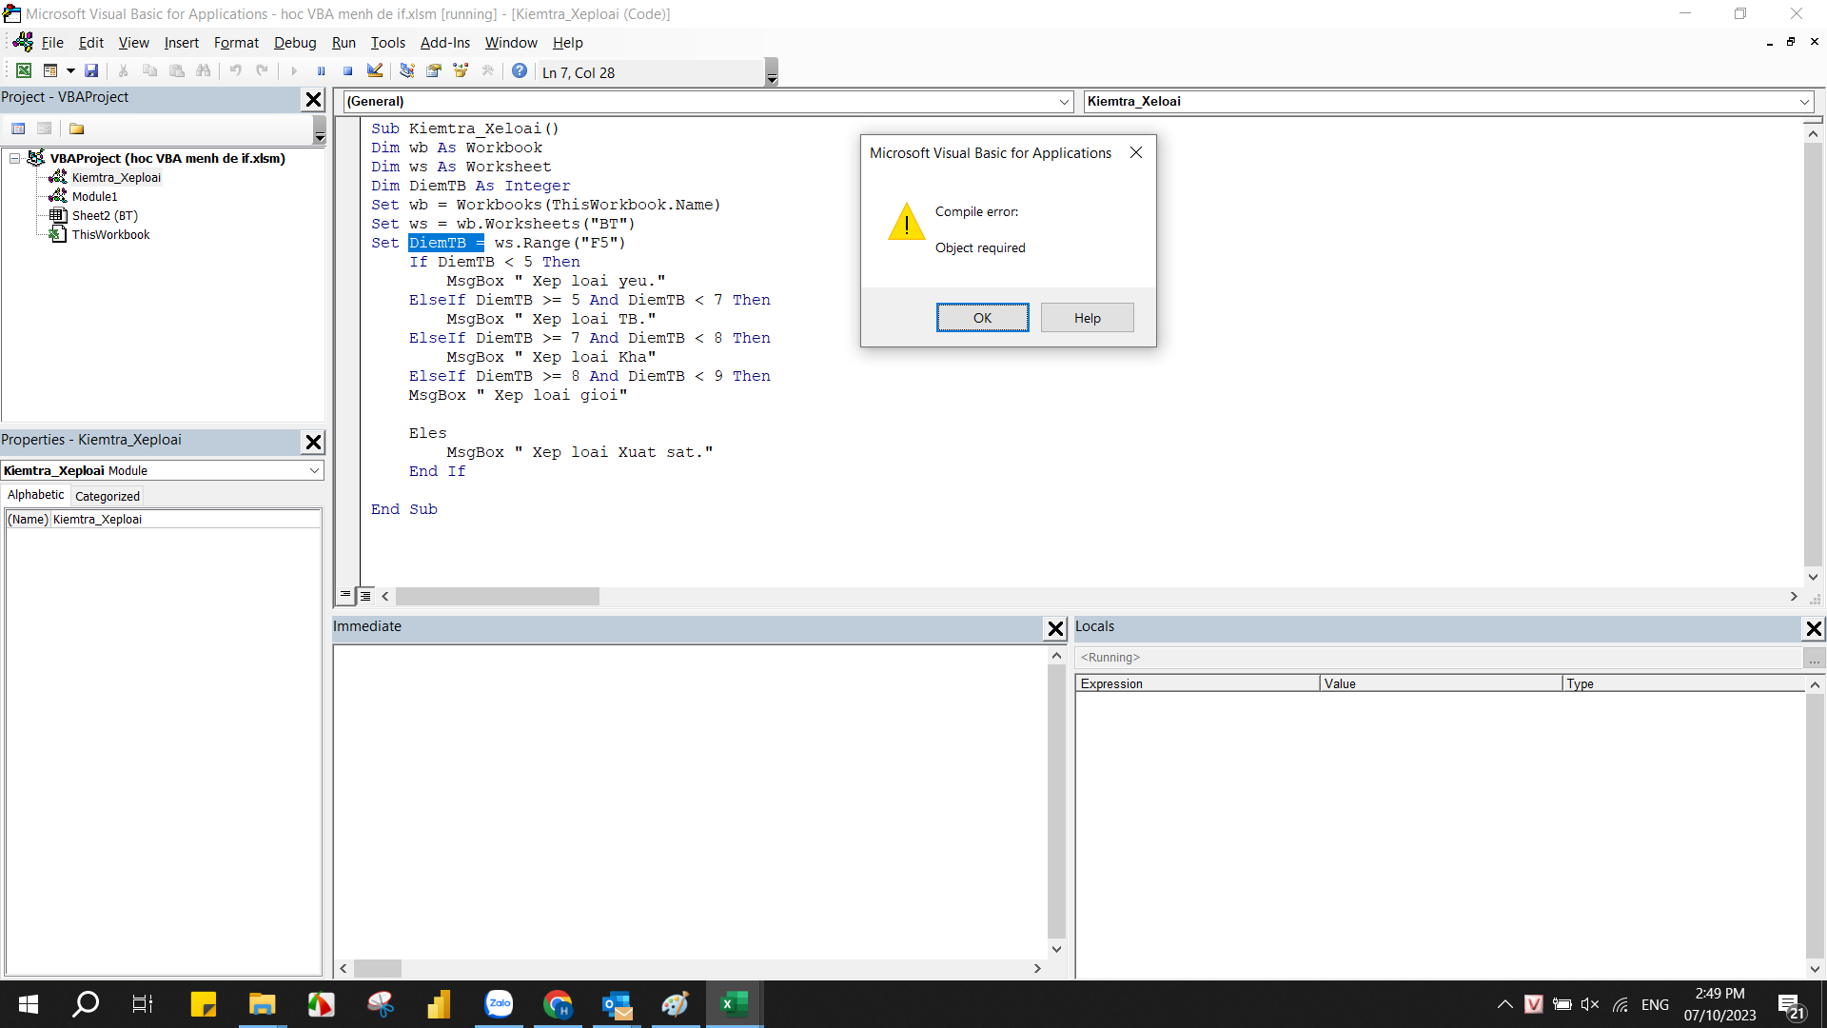Close the Immediate window

(1055, 628)
